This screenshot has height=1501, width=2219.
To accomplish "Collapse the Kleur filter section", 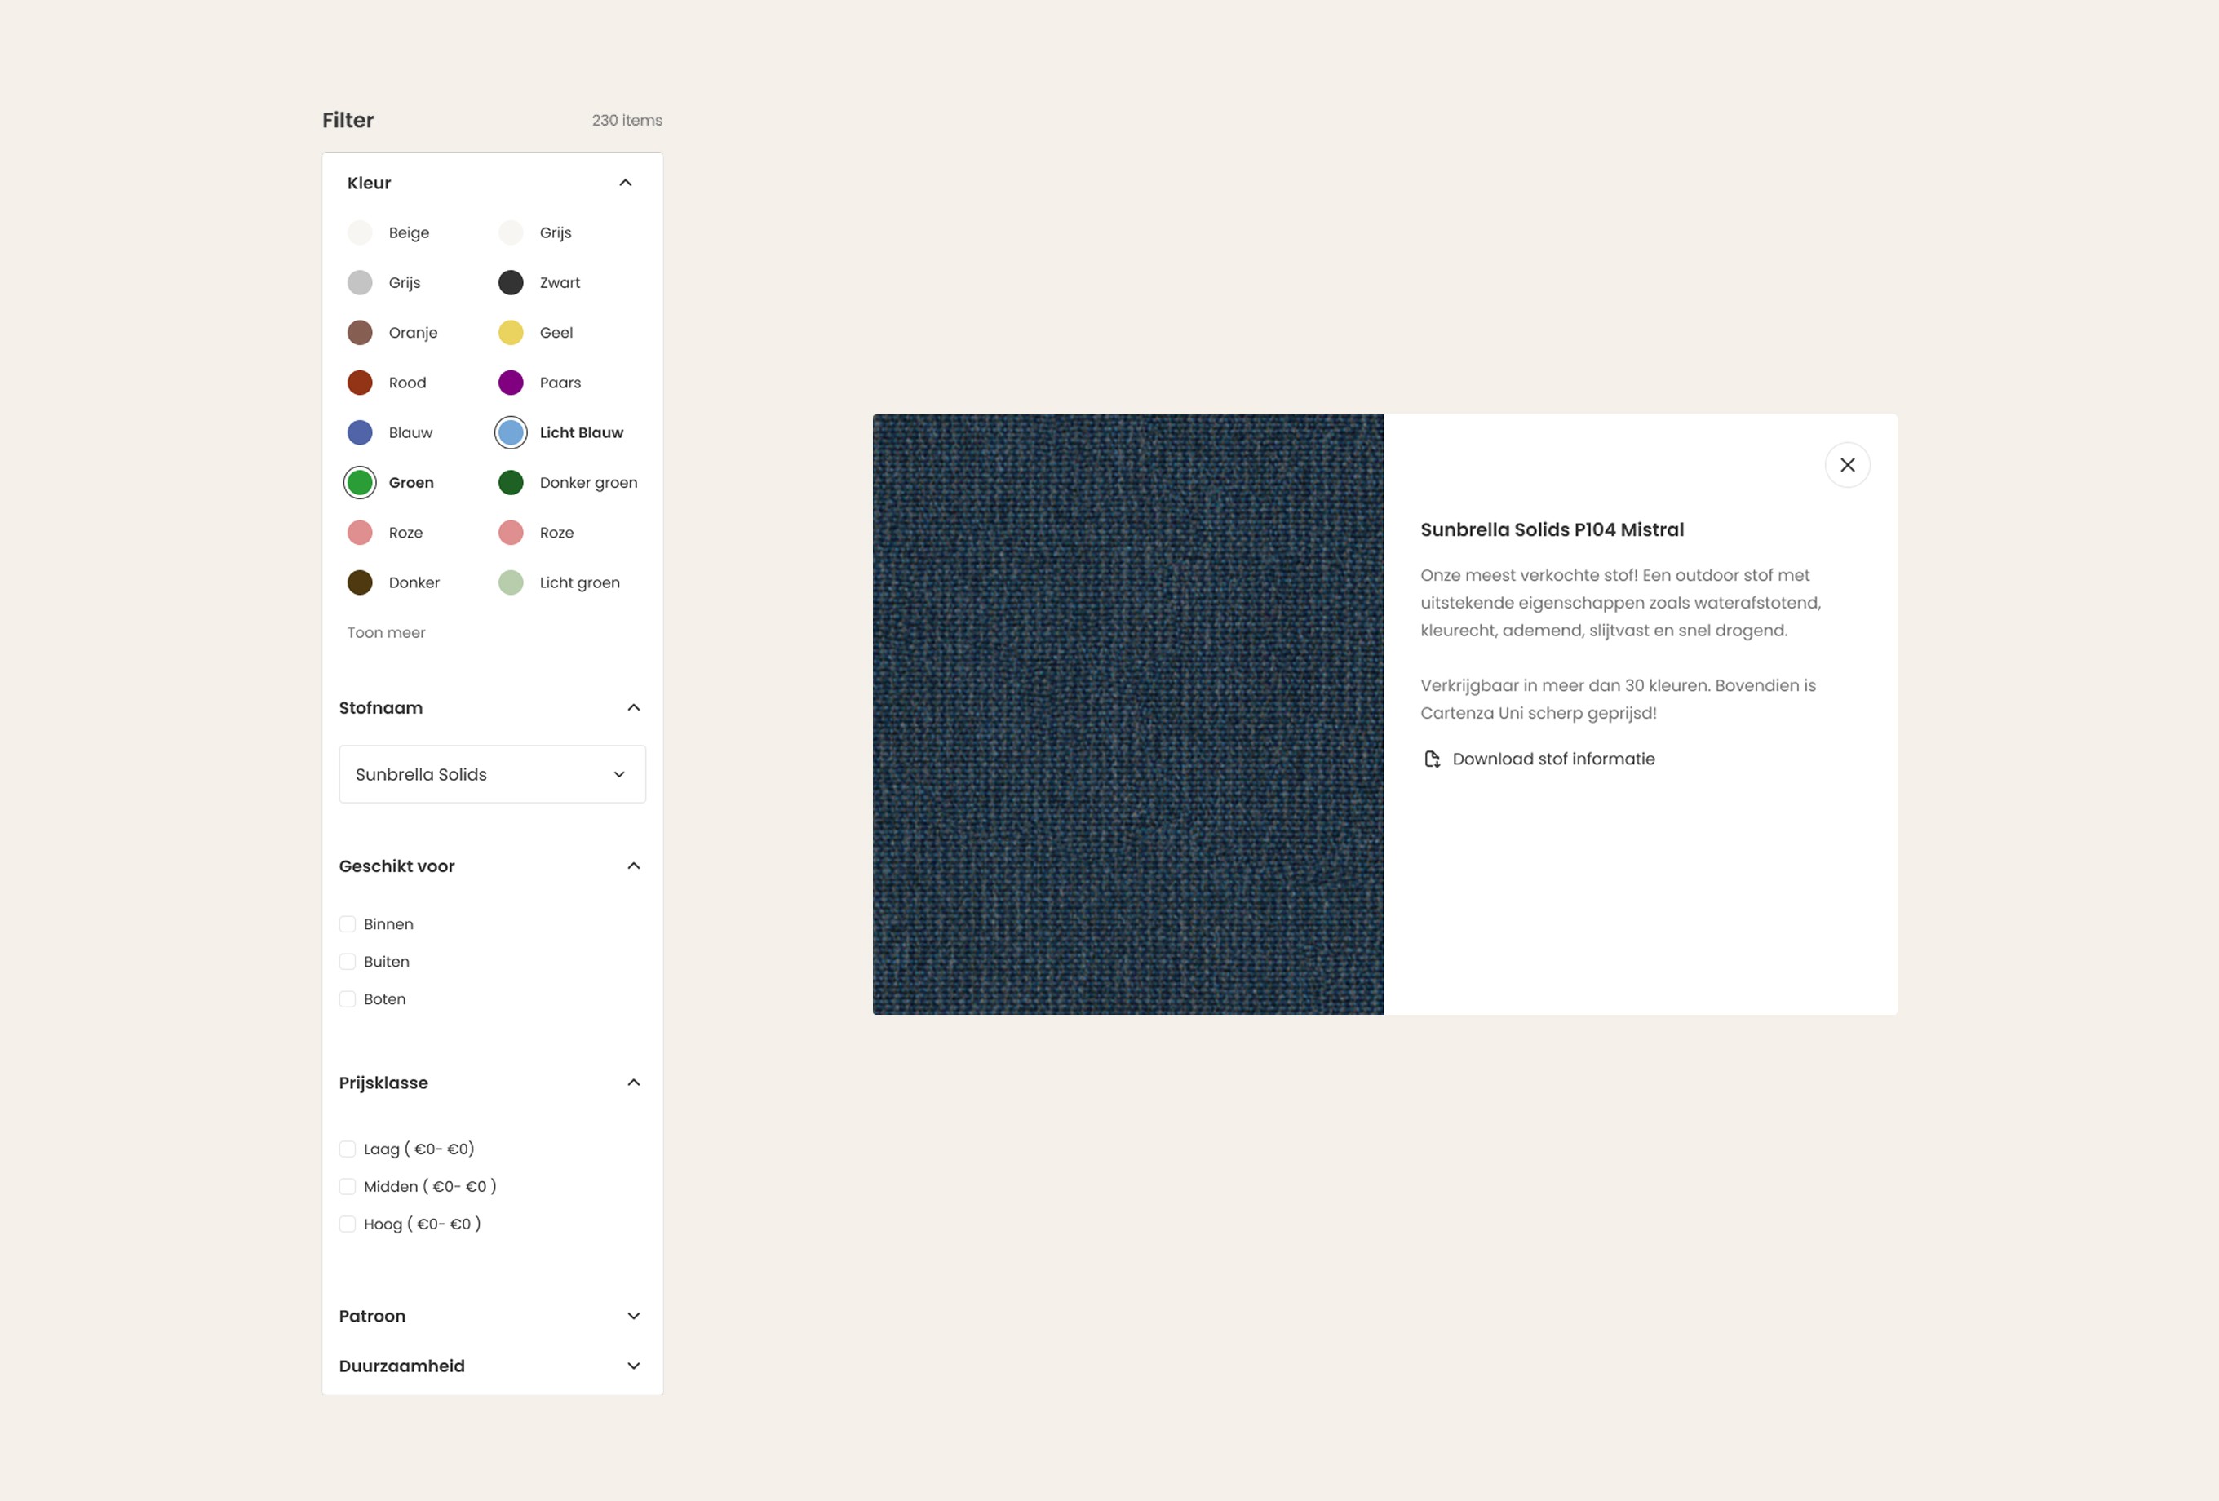I will point(626,183).
